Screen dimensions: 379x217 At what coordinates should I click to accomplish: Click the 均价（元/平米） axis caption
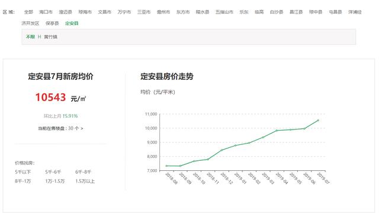(x=158, y=92)
